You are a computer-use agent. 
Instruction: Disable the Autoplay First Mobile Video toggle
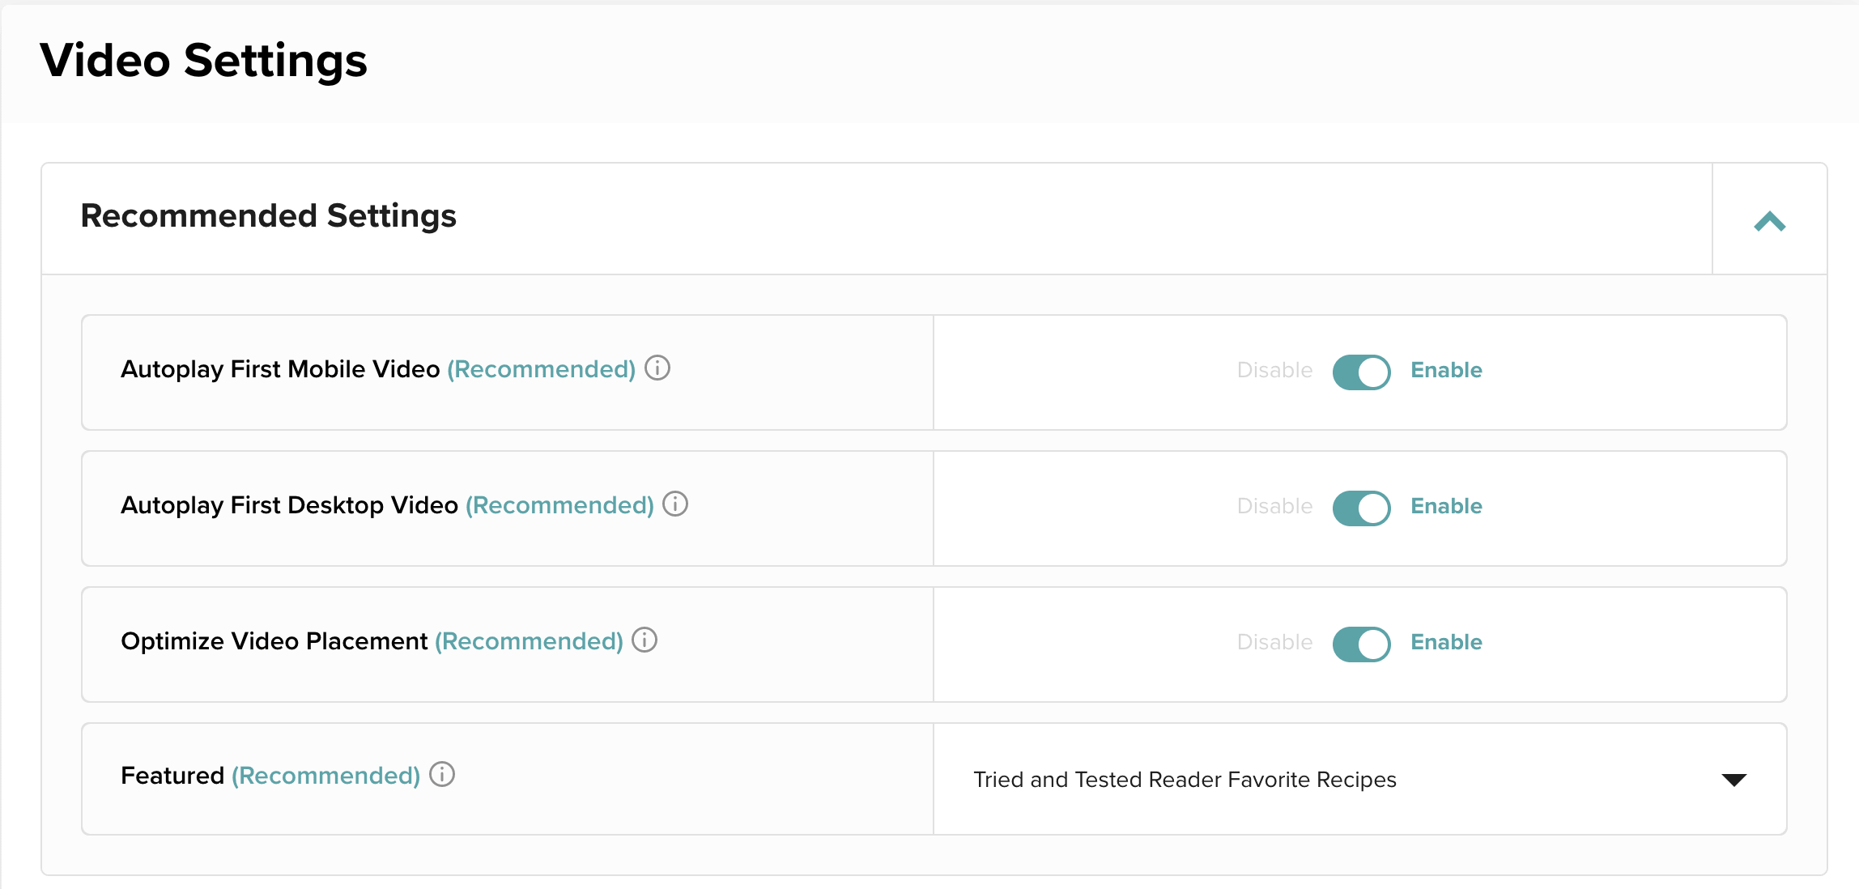[x=1361, y=372]
